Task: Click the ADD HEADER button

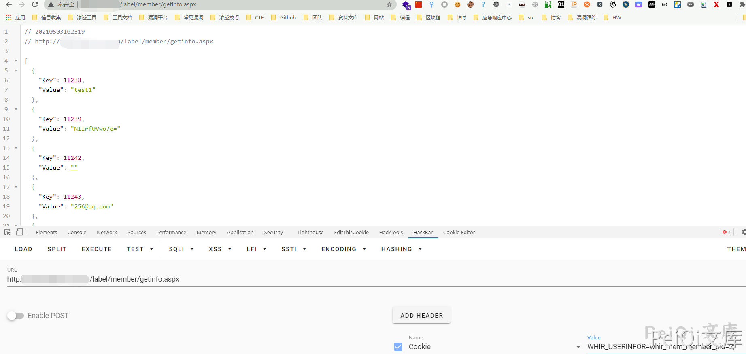Action: tap(421, 316)
